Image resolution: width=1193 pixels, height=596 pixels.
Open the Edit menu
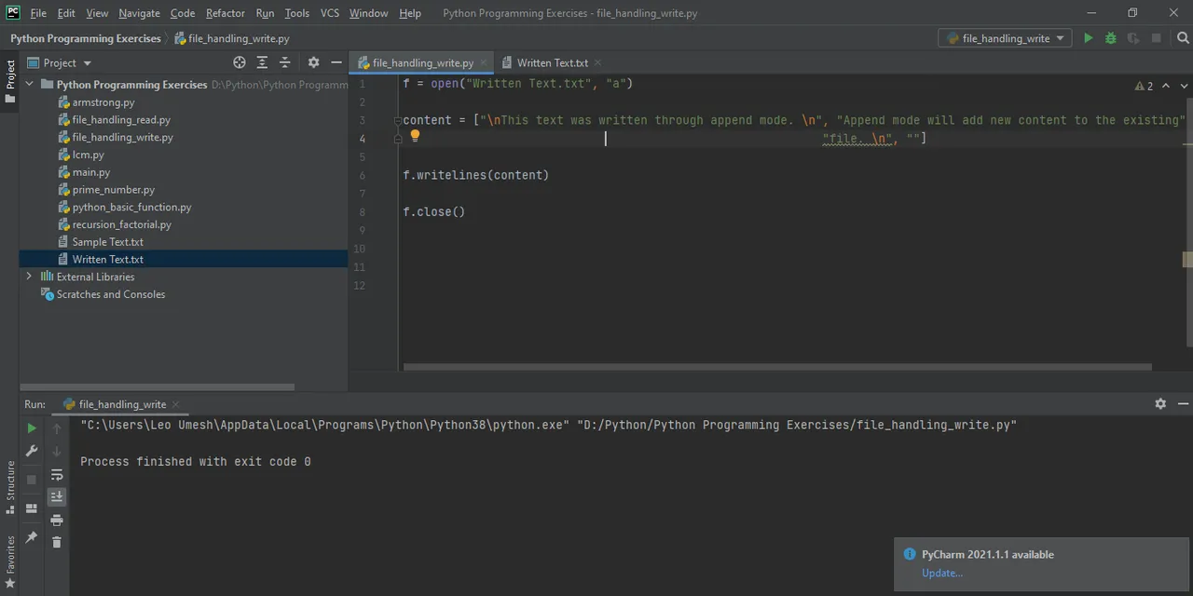pyautogui.click(x=66, y=13)
